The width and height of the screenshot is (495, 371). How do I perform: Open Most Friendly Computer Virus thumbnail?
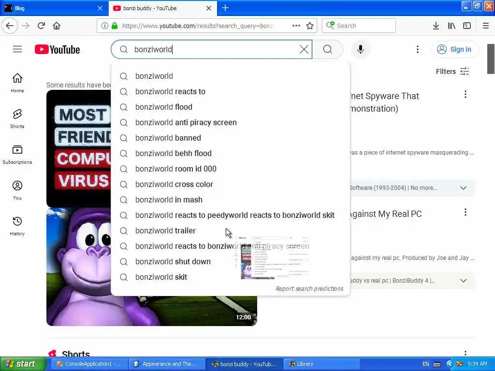point(79,148)
